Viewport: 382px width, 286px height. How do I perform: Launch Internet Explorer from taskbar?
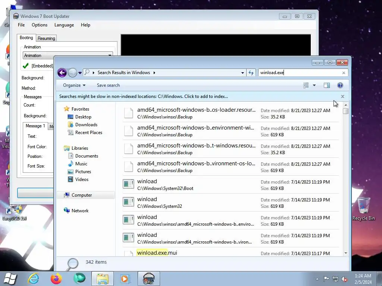point(33,279)
